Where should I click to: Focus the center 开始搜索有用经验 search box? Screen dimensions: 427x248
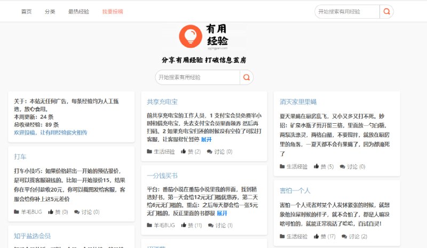coord(197,77)
